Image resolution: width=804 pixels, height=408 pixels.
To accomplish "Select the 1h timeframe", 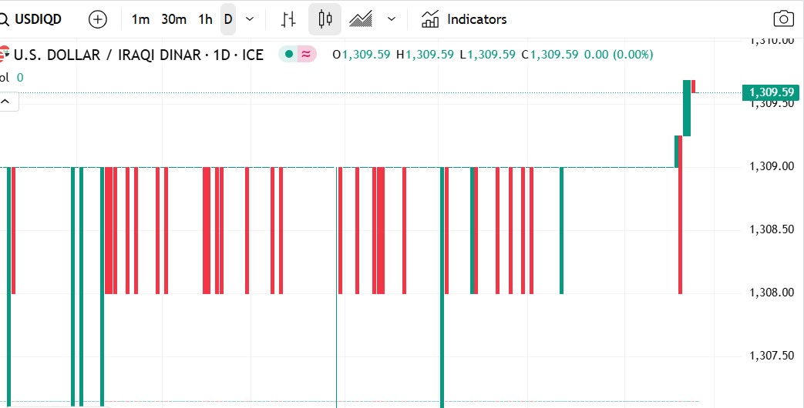I will pyautogui.click(x=206, y=19).
